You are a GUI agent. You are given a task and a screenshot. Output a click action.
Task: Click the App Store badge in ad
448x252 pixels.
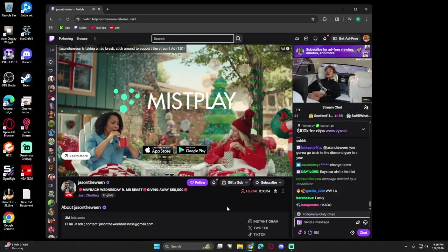coord(158,150)
